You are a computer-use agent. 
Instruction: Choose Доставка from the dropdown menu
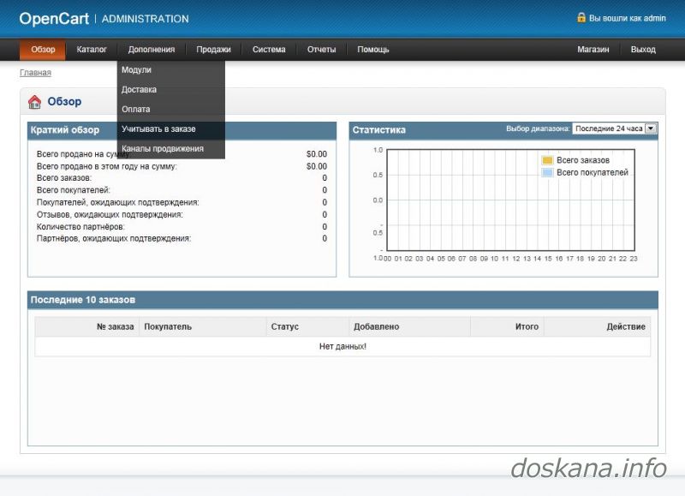point(140,90)
